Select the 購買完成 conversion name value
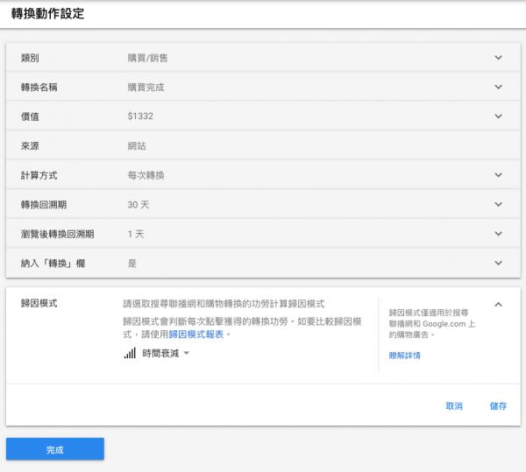 (146, 88)
